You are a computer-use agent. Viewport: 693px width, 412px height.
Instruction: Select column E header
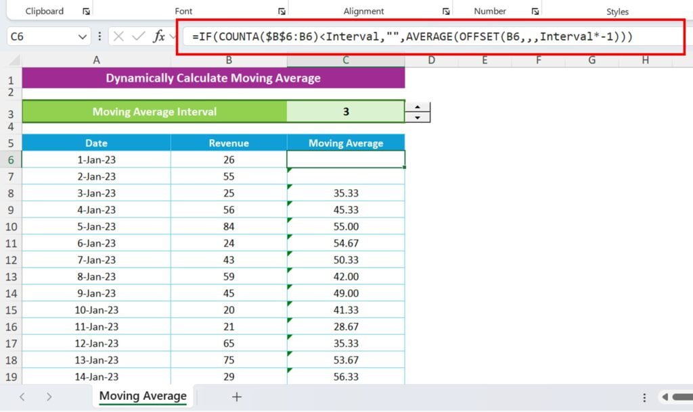tap(485, 60)
